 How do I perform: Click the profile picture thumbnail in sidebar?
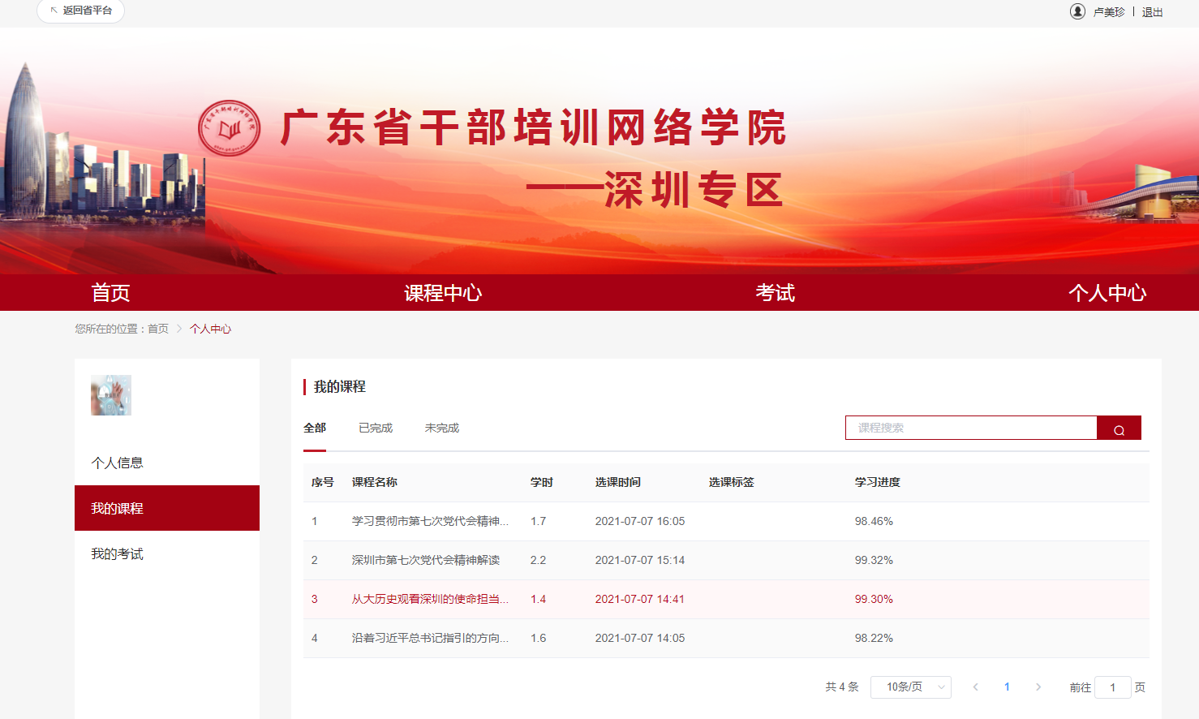click(x=111, y=395)
